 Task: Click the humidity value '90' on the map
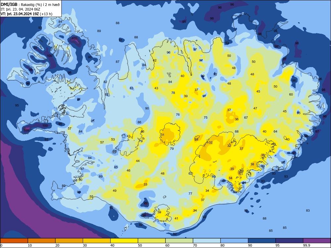[147, 108]
